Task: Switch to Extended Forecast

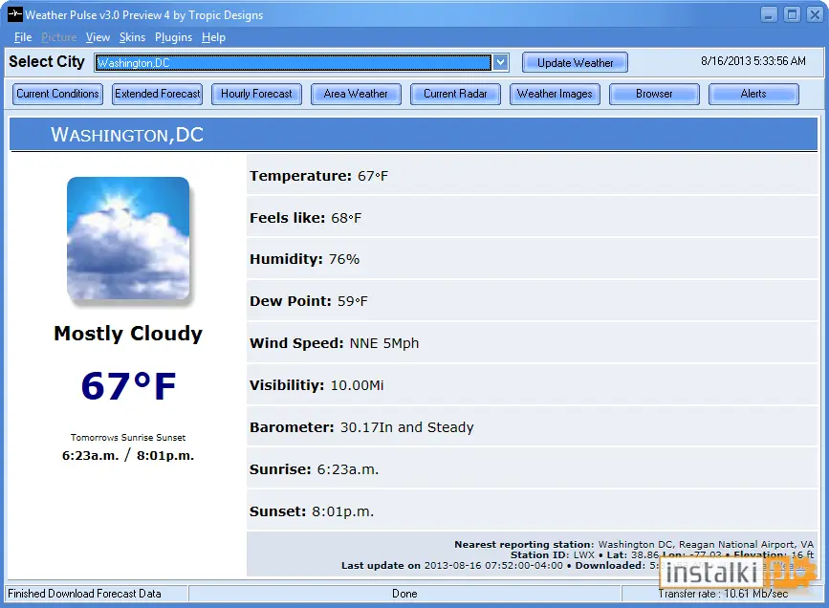Action: (x=157, y=94)
